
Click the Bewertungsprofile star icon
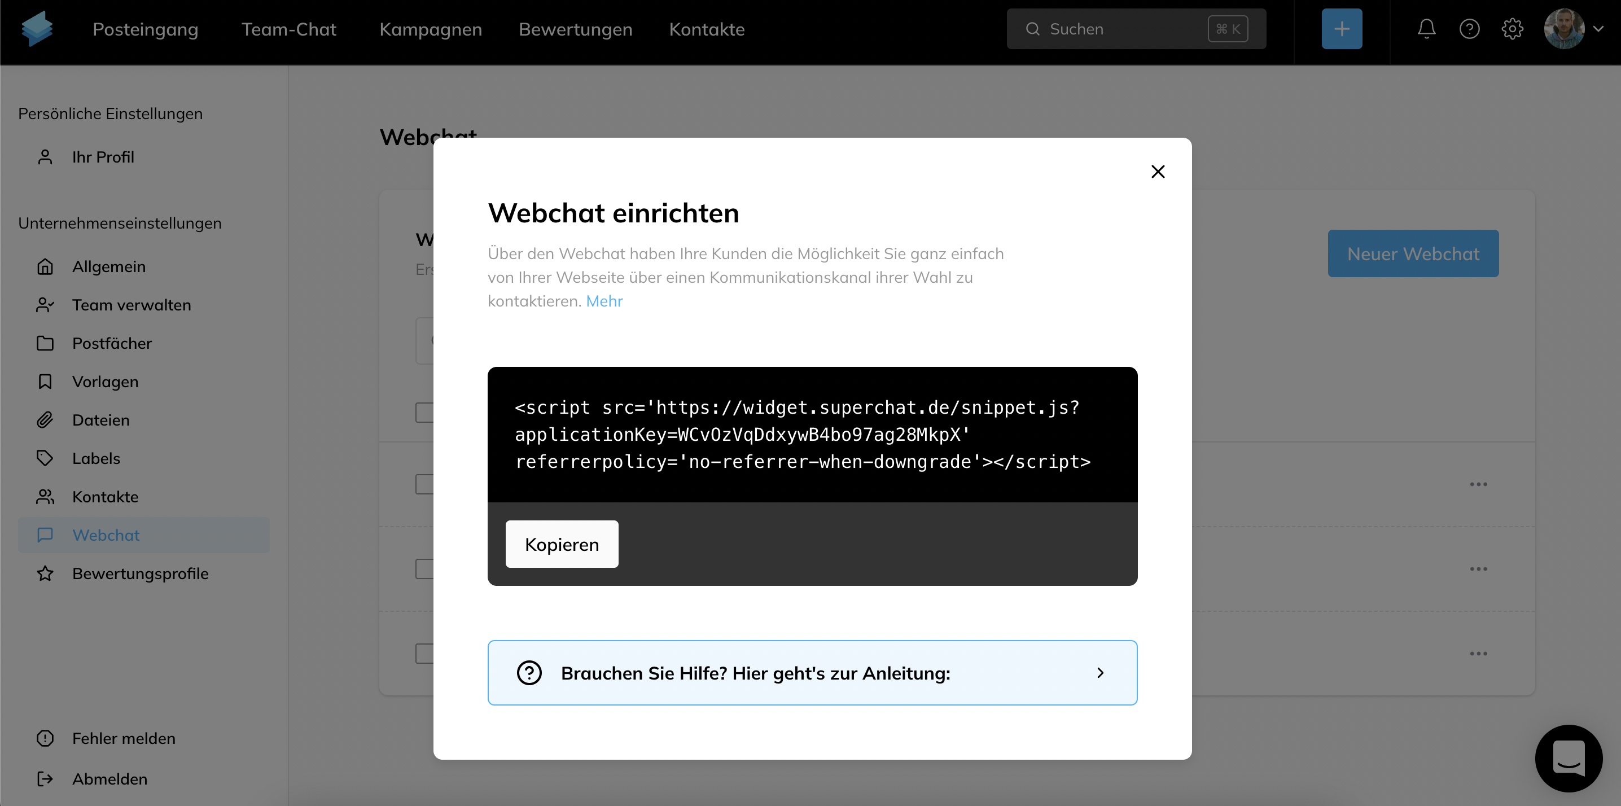[x=45, y=574]
